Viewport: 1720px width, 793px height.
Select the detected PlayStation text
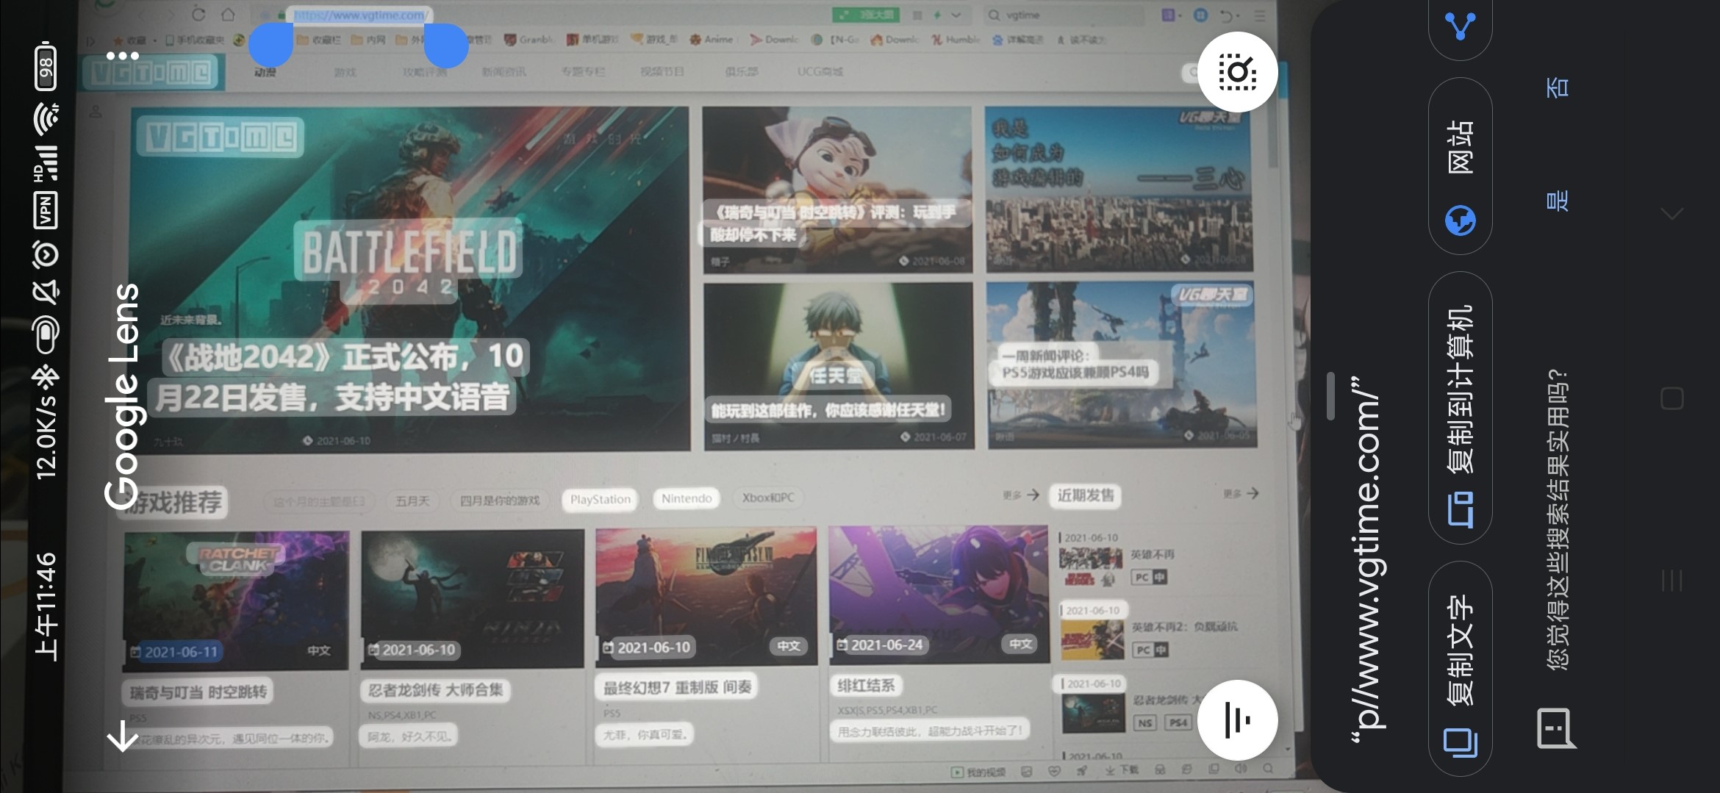coord(600,500)
